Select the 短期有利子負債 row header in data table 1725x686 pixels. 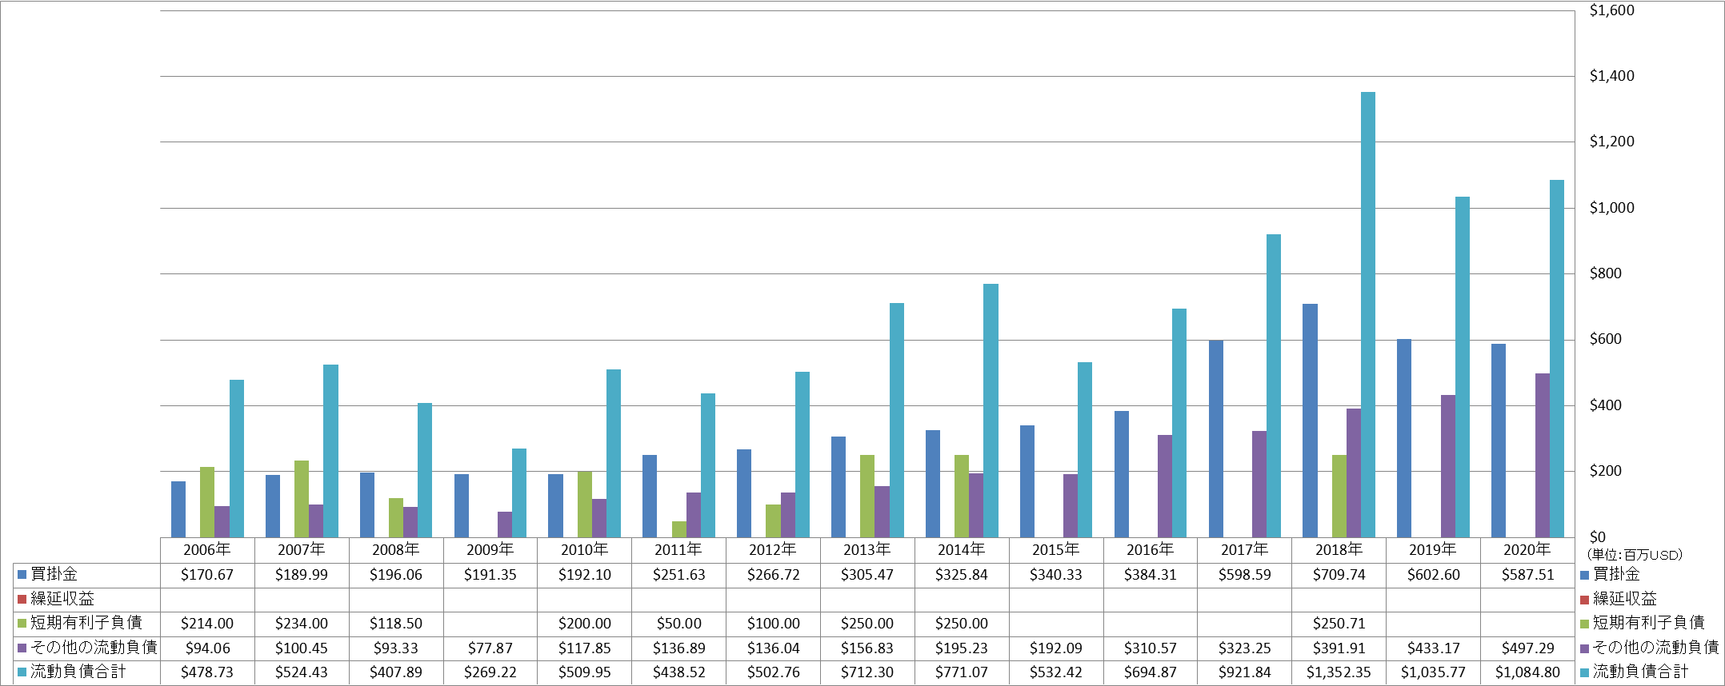click(x=86, y=623)
